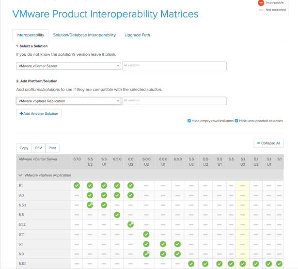This screenshot has width=298, height=269.
Task: Click checkmark for 6.1.1 under 6.0.0 U2
Action: [x=146, y=235]
